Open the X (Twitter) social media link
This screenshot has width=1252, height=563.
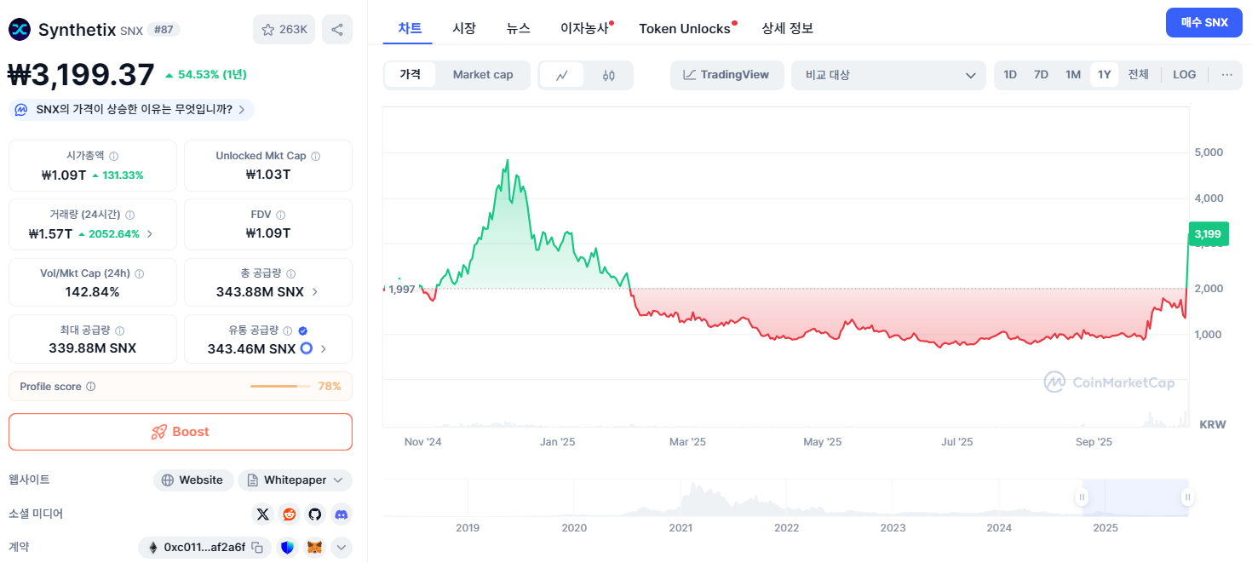coord(262,514)
